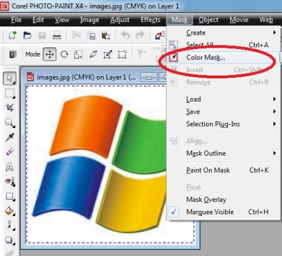Open the Movie menu

pyautogui.click(x=239, y=20)
